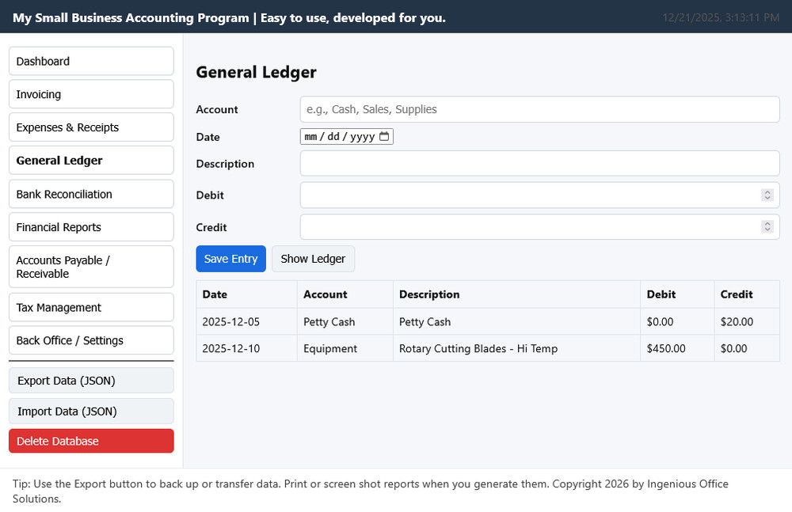Click Export Data (JSON) button
This screenshot has height=512, width=792.
pyautogui.click(x=91, y=381)
